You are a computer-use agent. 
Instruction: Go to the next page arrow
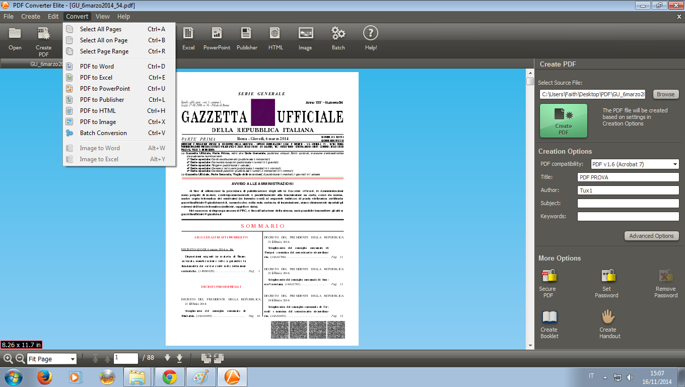168,358
